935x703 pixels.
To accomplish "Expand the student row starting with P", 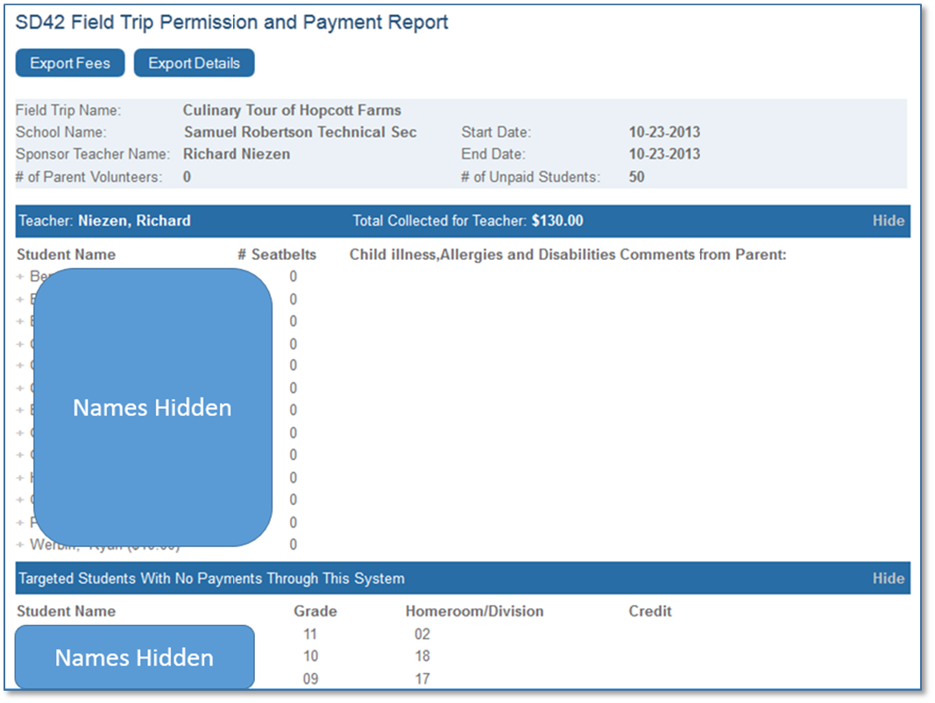I will click(x=20, y=523).
